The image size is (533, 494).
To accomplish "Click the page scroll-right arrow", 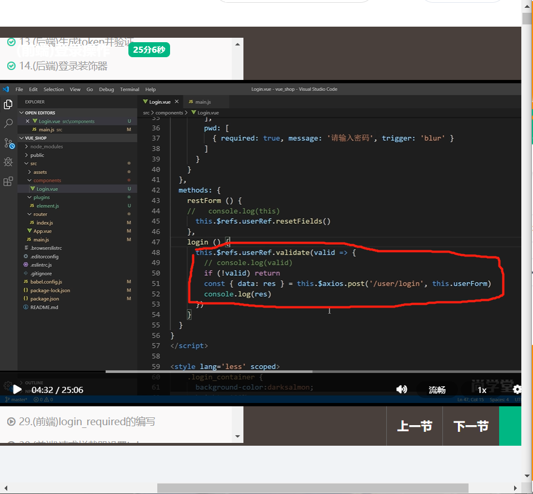I will coord(515,488).
